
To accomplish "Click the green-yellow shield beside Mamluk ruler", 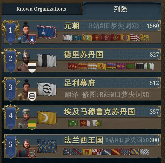I will pyautogui.click(x=32, y=125).
